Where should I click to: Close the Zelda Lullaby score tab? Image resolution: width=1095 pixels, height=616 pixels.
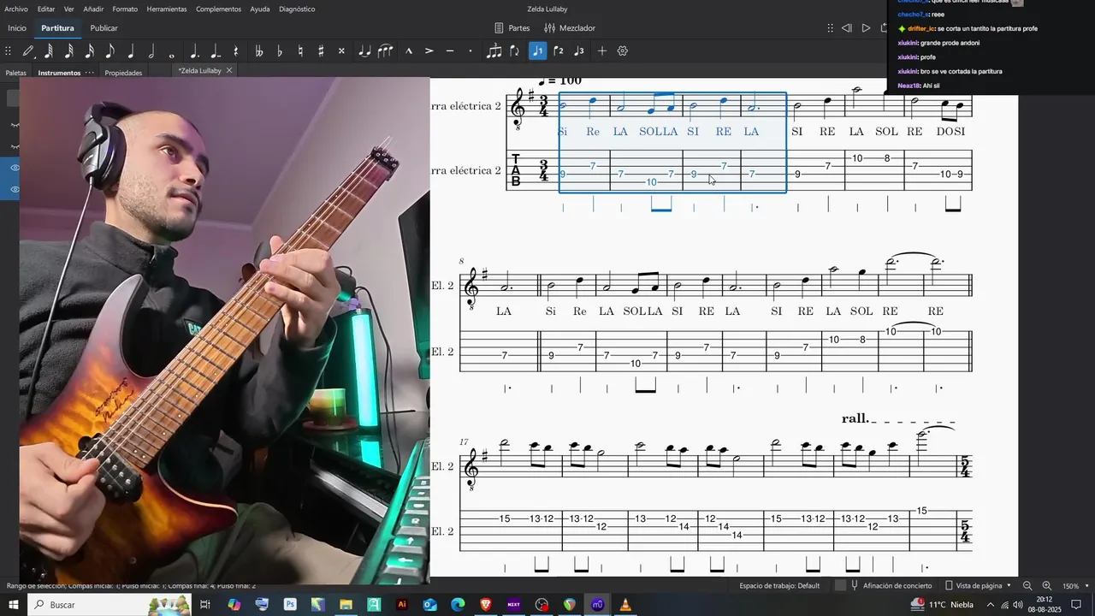point(229,70)
